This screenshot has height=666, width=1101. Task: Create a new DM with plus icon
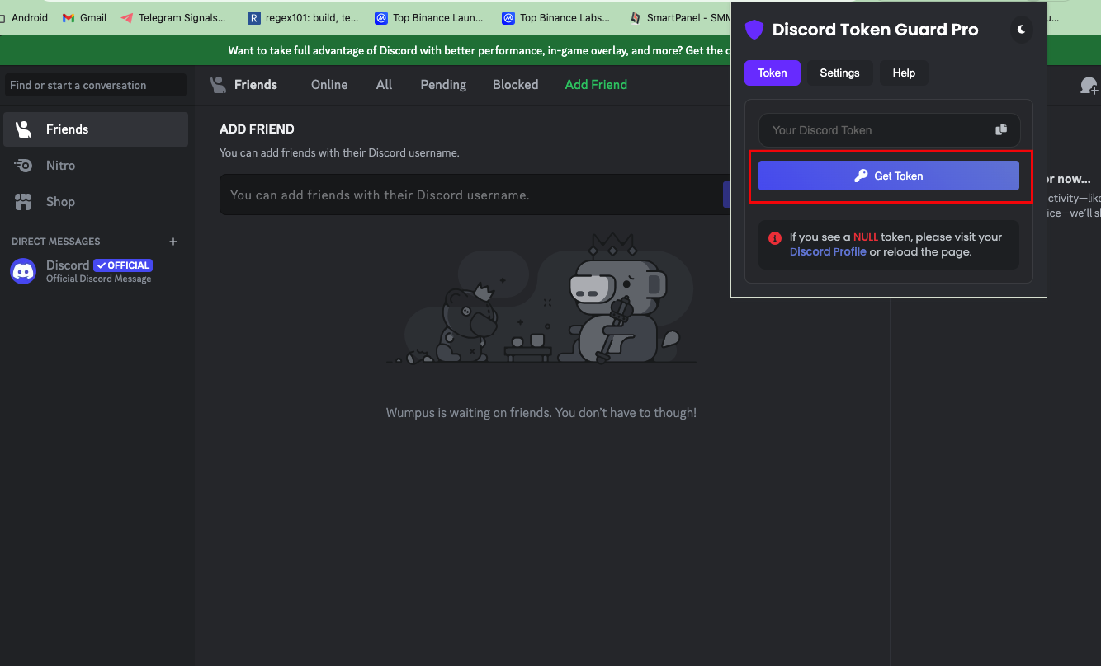[x=173, y=242]
